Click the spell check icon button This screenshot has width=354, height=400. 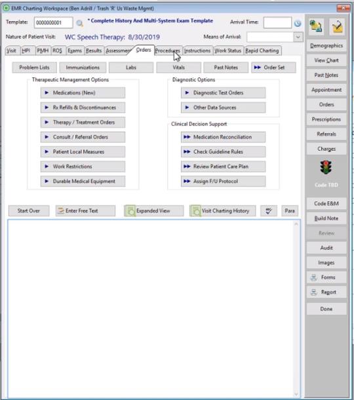pos(269,210)
